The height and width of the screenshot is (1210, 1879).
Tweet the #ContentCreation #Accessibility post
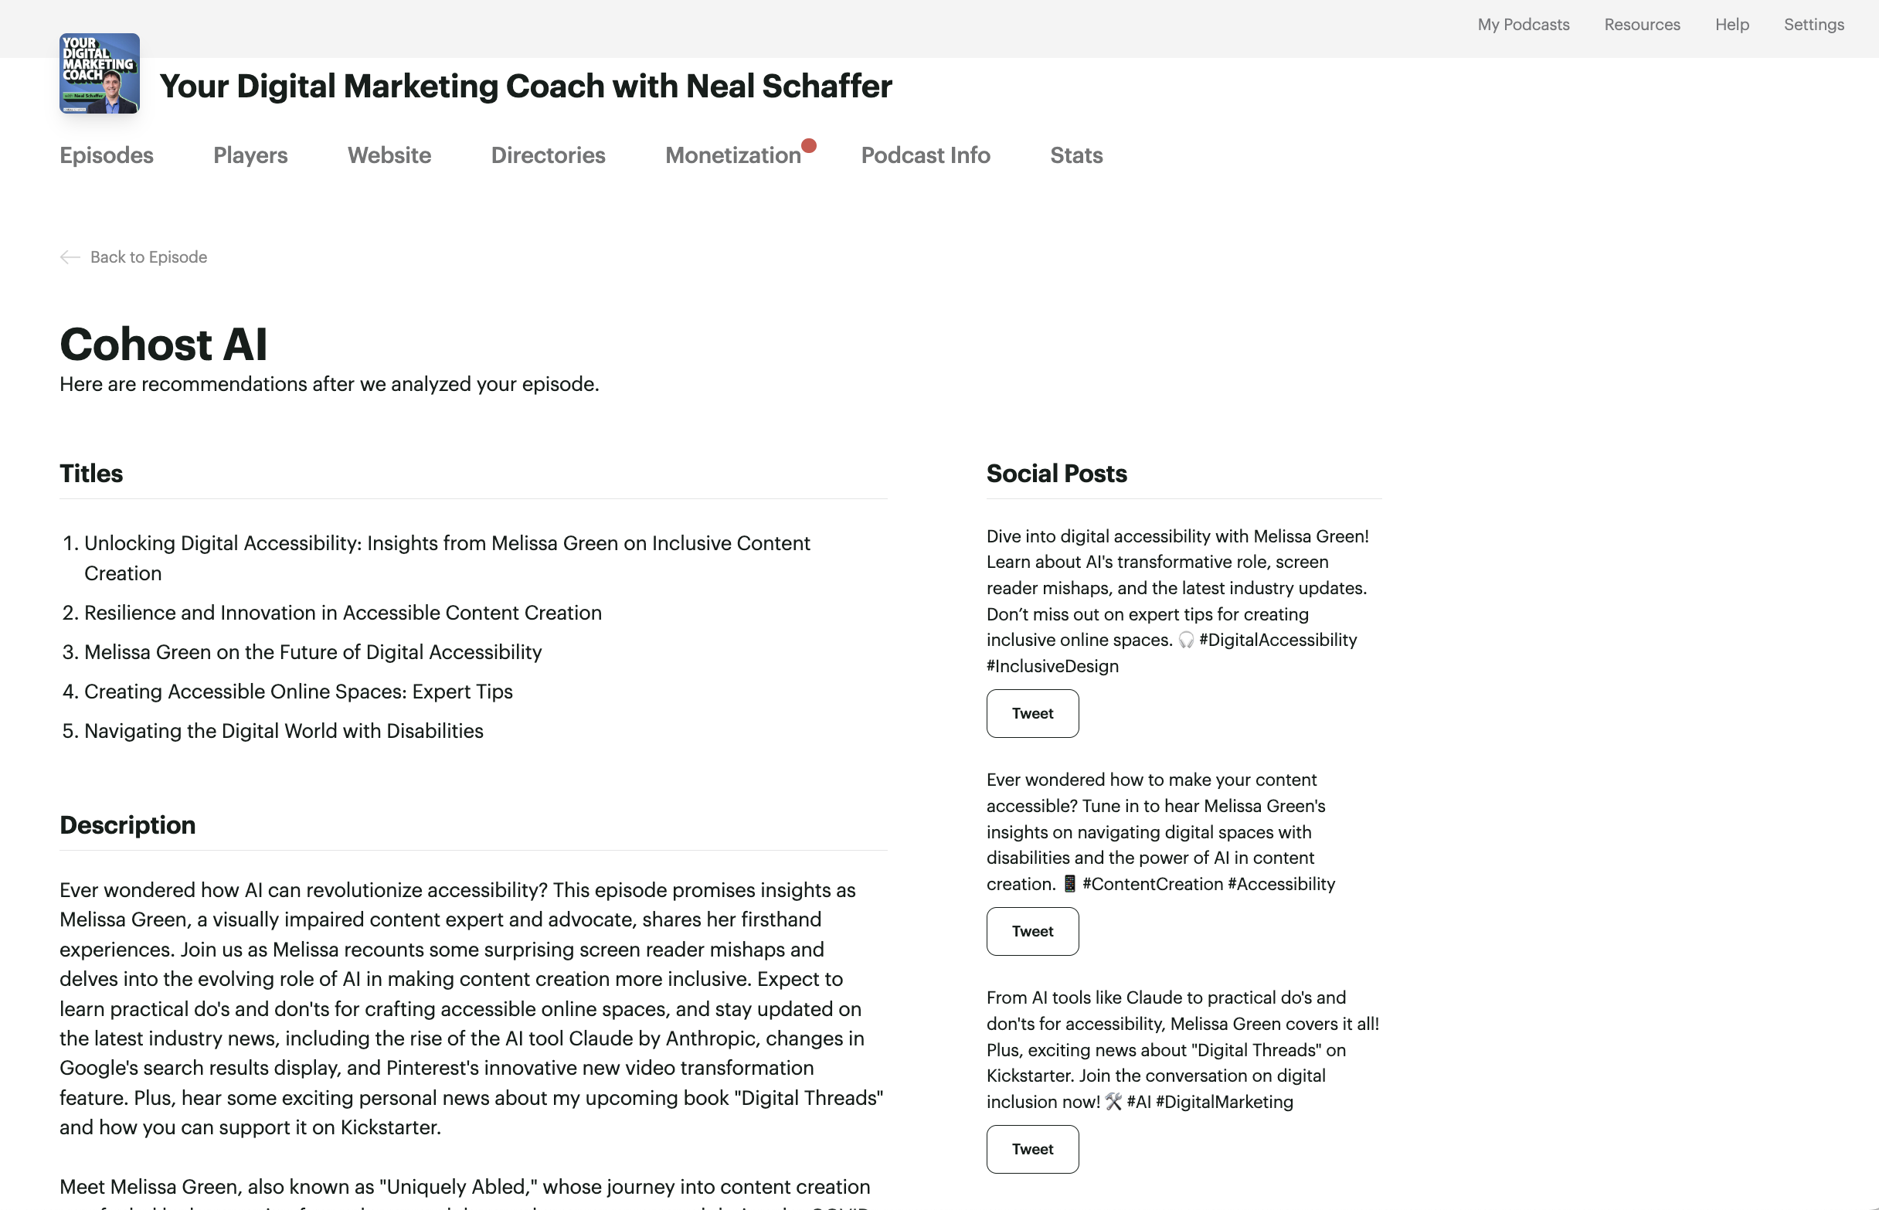(x=1032, y=931)
